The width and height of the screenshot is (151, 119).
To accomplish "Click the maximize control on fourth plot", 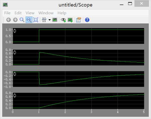I will [15, 95].
